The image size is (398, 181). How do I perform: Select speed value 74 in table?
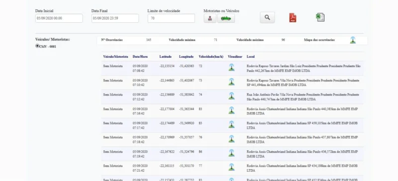coord(200,95)
